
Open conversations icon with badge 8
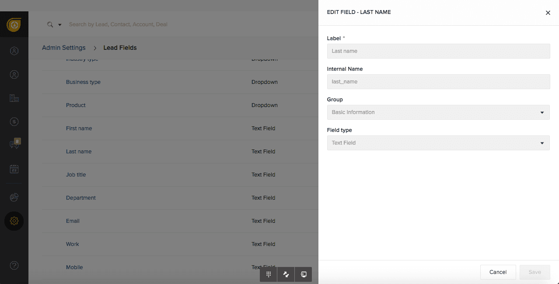tap(14, 145)
